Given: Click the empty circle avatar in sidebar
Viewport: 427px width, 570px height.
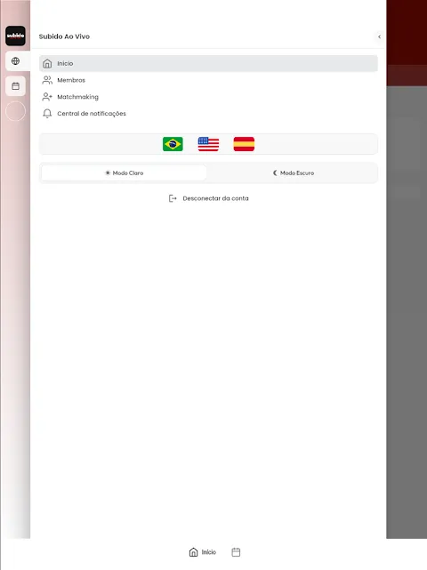Looking at the screenshot, I should pyautogui.click(x=15, y=111).
